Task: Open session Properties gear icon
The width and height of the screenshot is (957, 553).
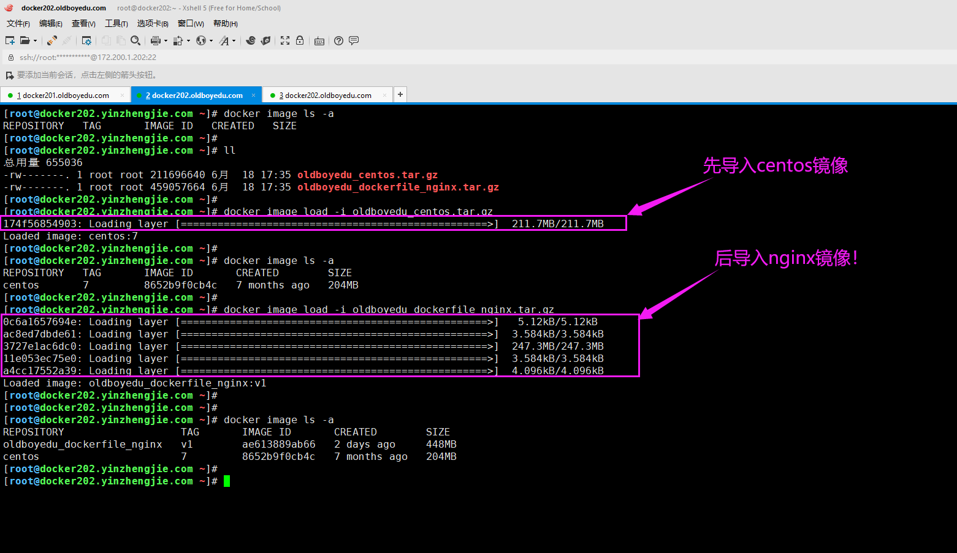Action: pos(86,40)
